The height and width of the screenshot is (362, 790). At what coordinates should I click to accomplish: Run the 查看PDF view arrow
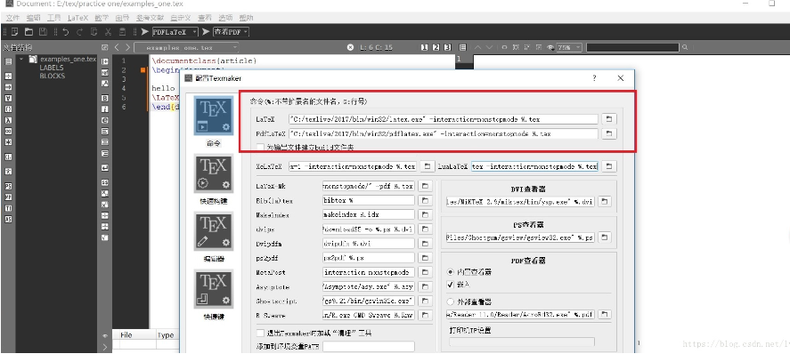pyautogui.click(x=206, y=32)
